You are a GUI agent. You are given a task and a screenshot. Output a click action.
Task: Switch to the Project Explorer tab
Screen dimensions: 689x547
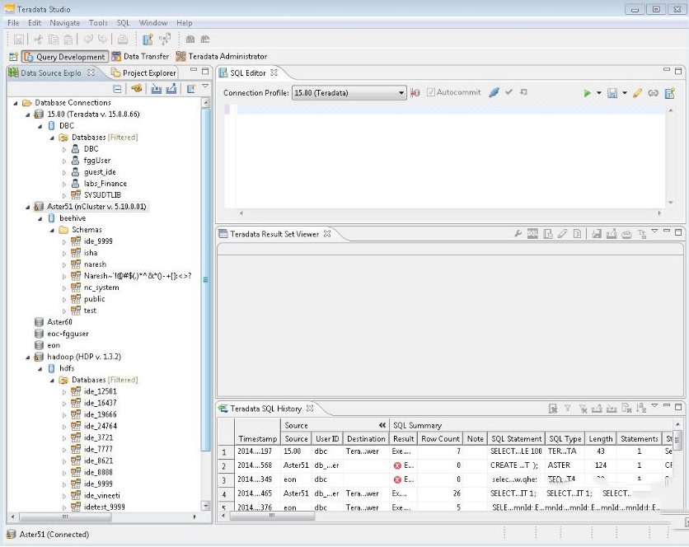(x=143, y=73)
